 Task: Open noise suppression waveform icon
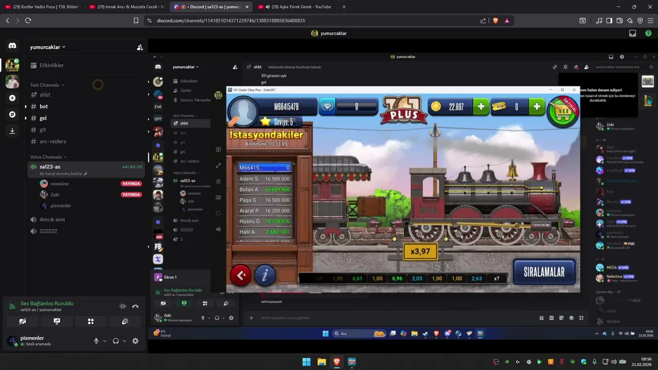(x=123, y=306)
